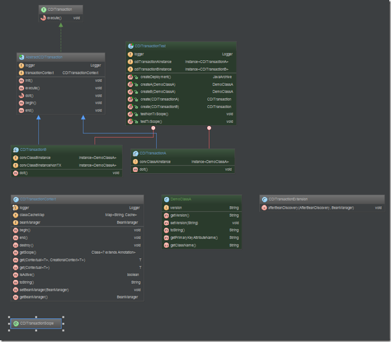The image size is (391, 342).
Task: Click the AbstractCDITransaction class icon
Action: point(22,57)
